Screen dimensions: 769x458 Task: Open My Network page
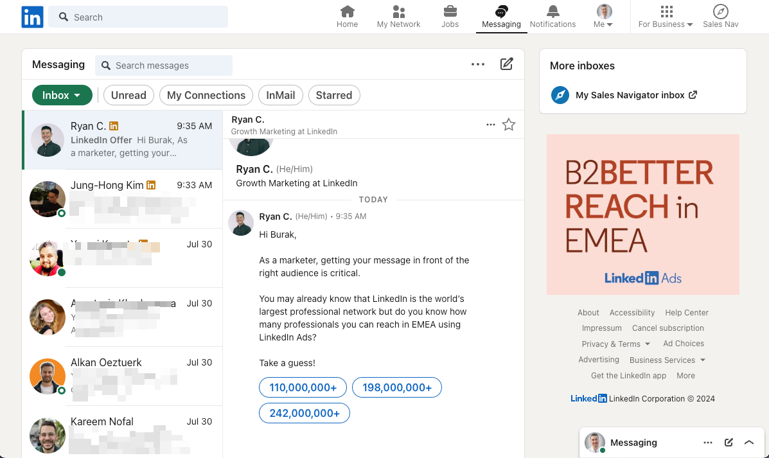click(x=398, y=17)
